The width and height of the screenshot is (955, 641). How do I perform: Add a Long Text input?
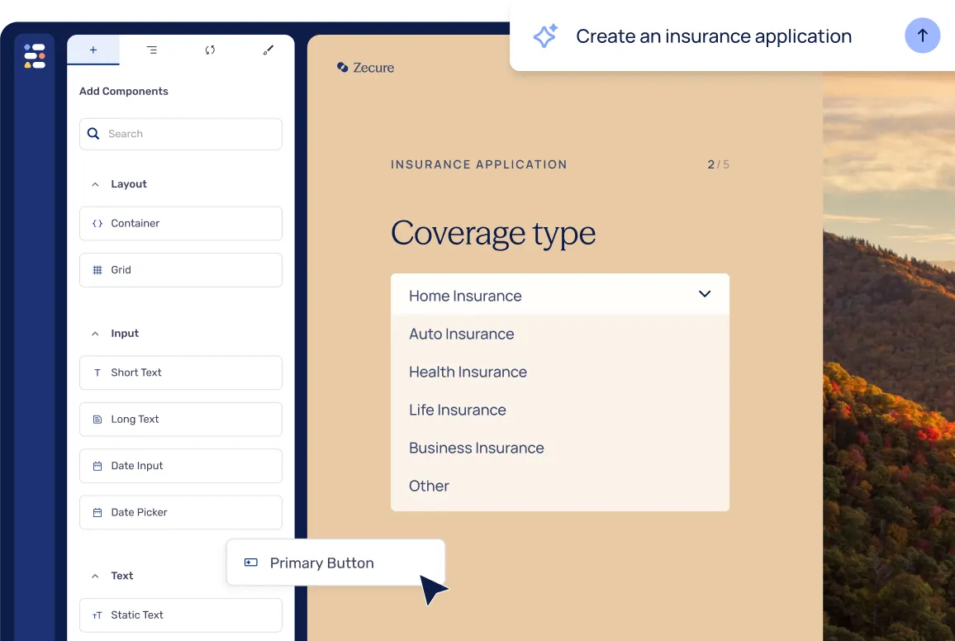181,420
